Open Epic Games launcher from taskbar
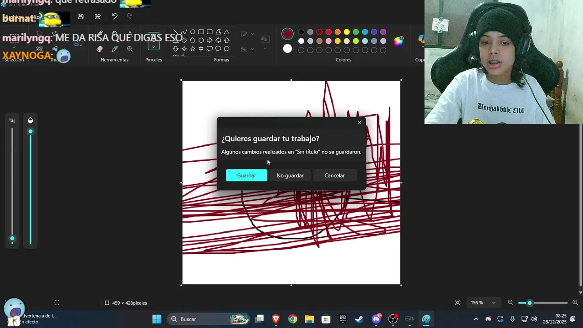The width and height of the screenshot is (583, 328). pyautogui.click(x=343, y=319)
